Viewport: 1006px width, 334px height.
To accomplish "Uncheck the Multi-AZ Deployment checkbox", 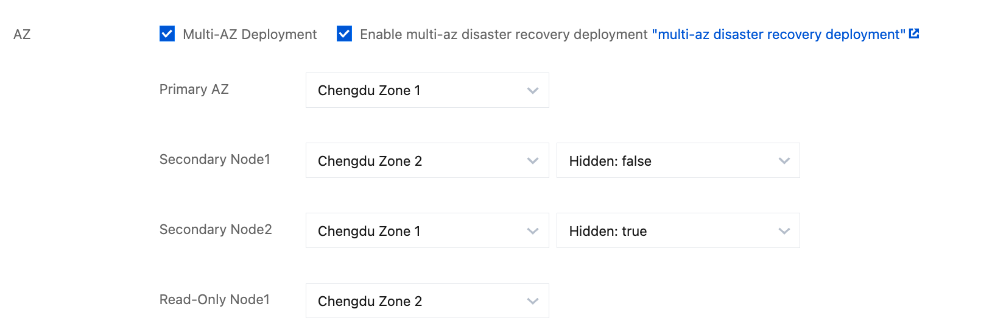I will 167,34.
